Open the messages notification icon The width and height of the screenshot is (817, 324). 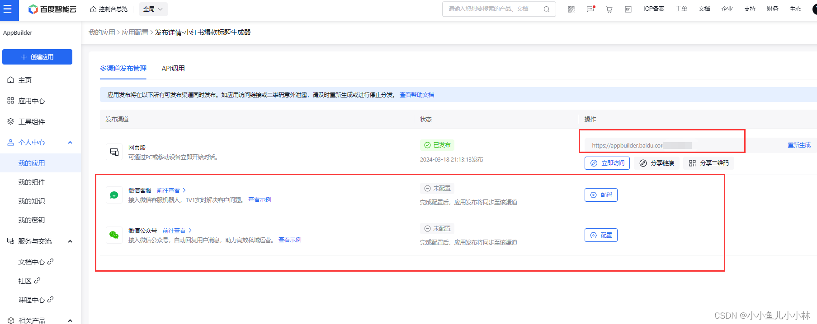[590, 9]
